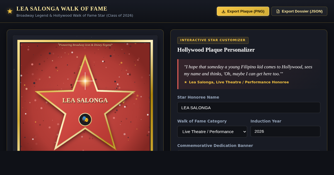Click the download icon on Export Plaque
The image size is (334, 175).
(x=224, y=11)
